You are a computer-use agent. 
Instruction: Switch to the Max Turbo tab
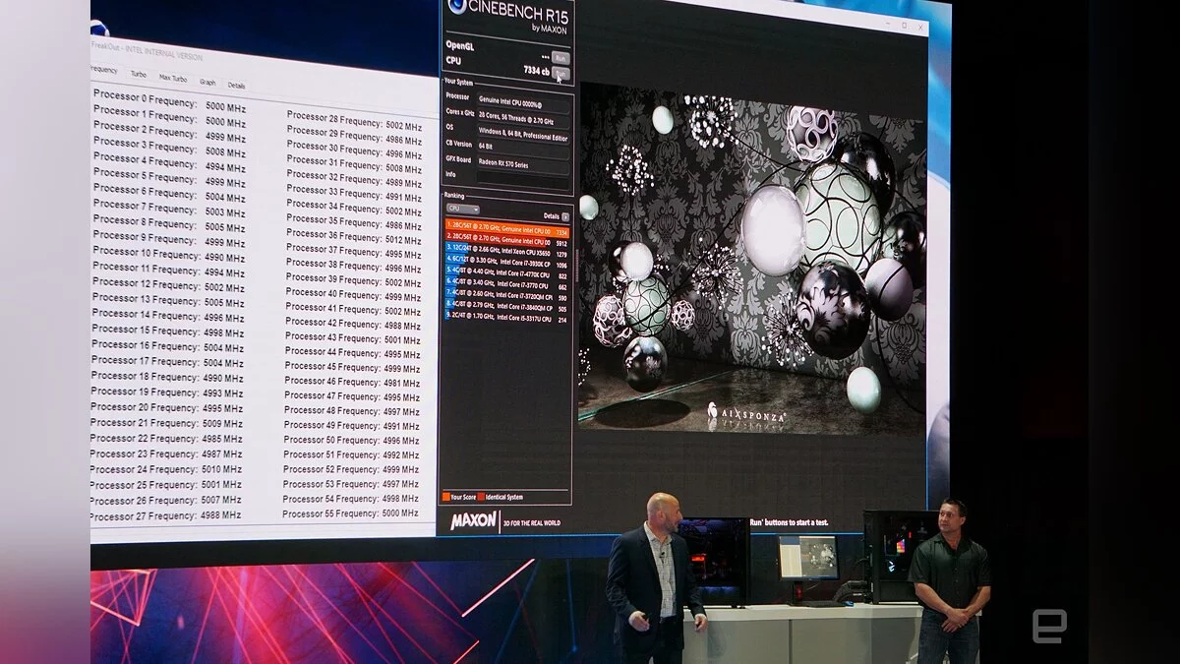coord(173,79)
